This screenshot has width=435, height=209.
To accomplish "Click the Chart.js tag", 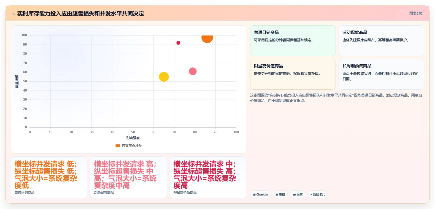I will click(x=260, y=194).
